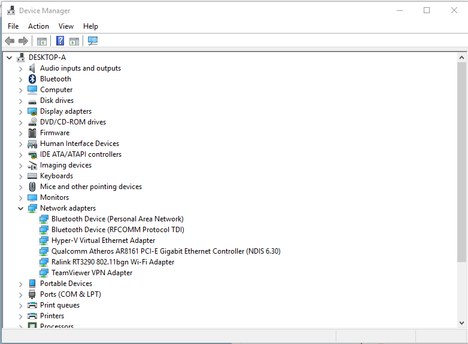Expand the Keyboards category chevron

coord(20,176)
